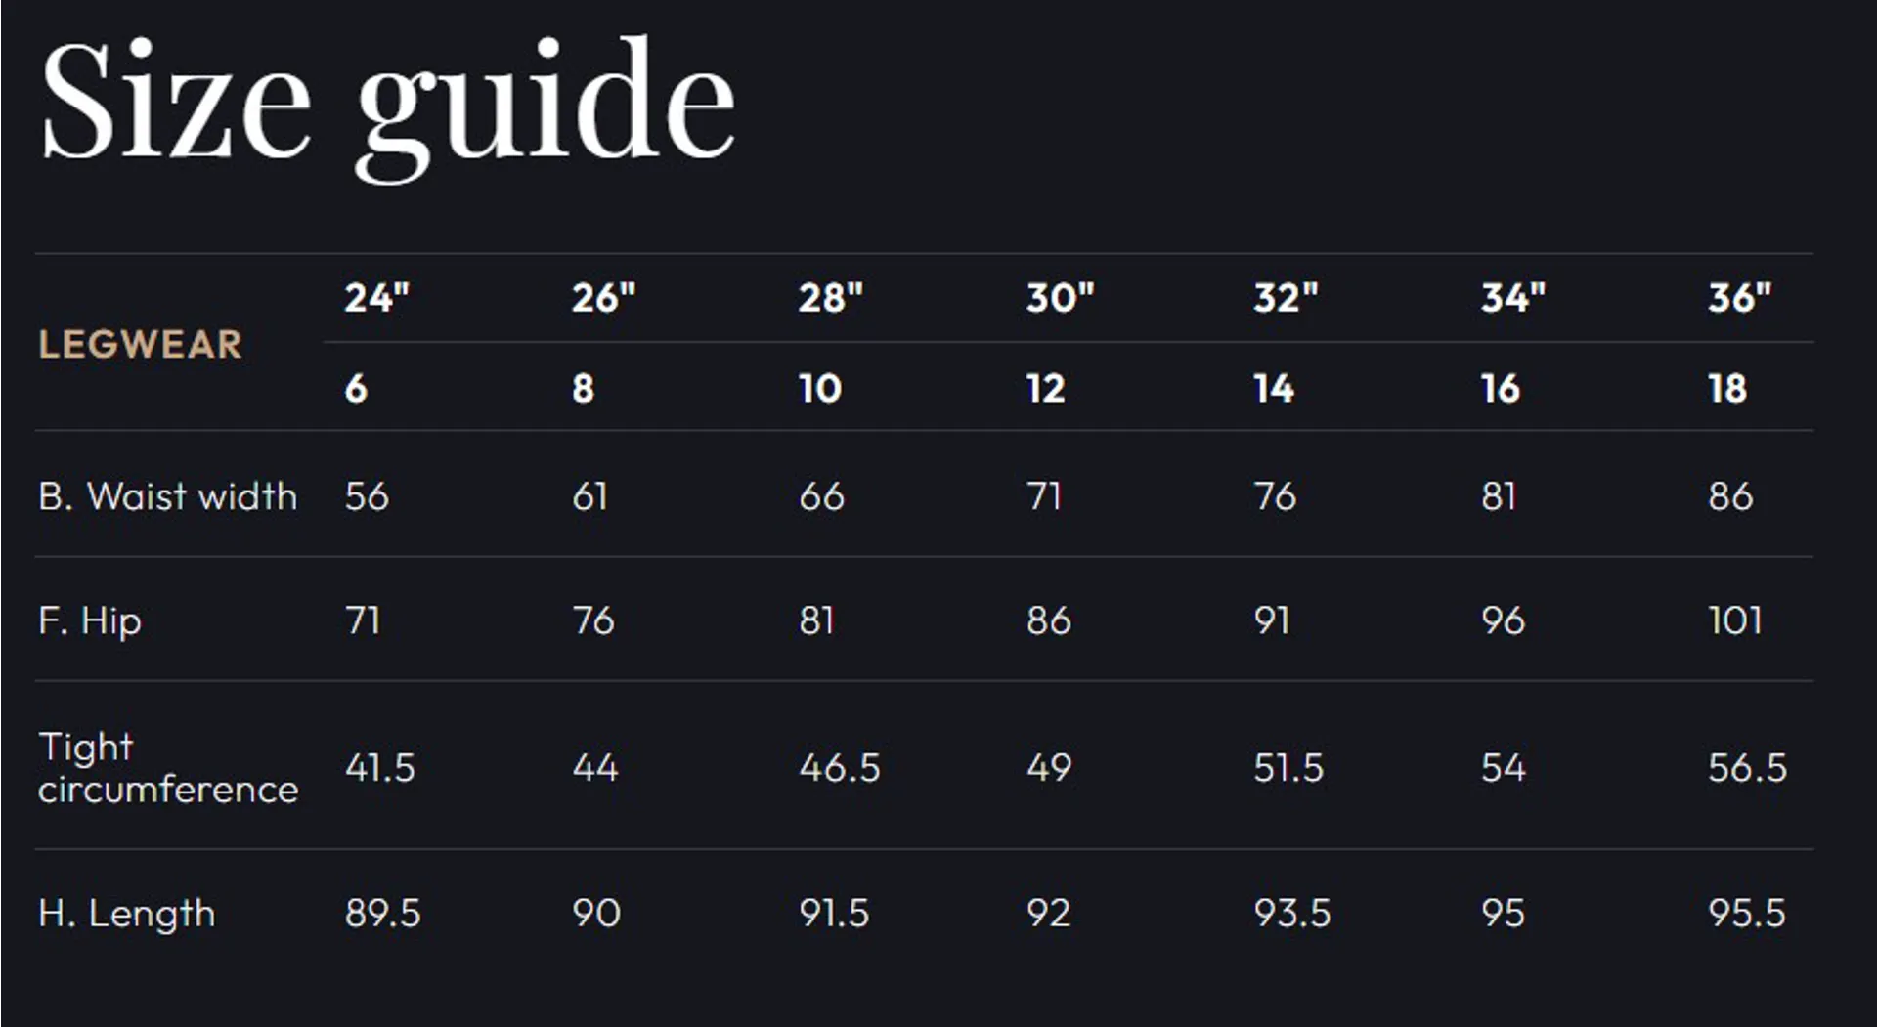Select tight circumference value 49
1877x1027 pixels.
click(1048, 768)
